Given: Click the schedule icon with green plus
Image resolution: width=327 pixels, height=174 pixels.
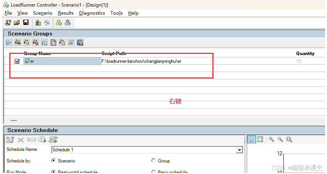Looking at the screenshot, I should [53, 140].
